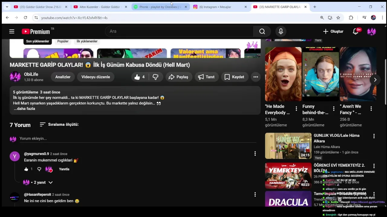Screen dimensions: 387x217
Task: Click the YouTube search field
Action: tap(179, 31)
